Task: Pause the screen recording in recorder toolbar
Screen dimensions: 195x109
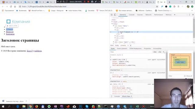Action: tap(85, 2)
